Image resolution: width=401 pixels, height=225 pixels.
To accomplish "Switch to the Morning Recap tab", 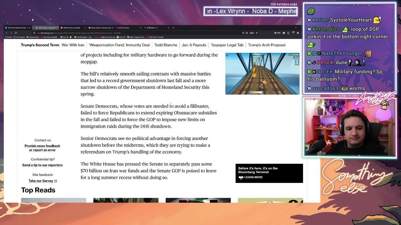I will tap(18, 28).
